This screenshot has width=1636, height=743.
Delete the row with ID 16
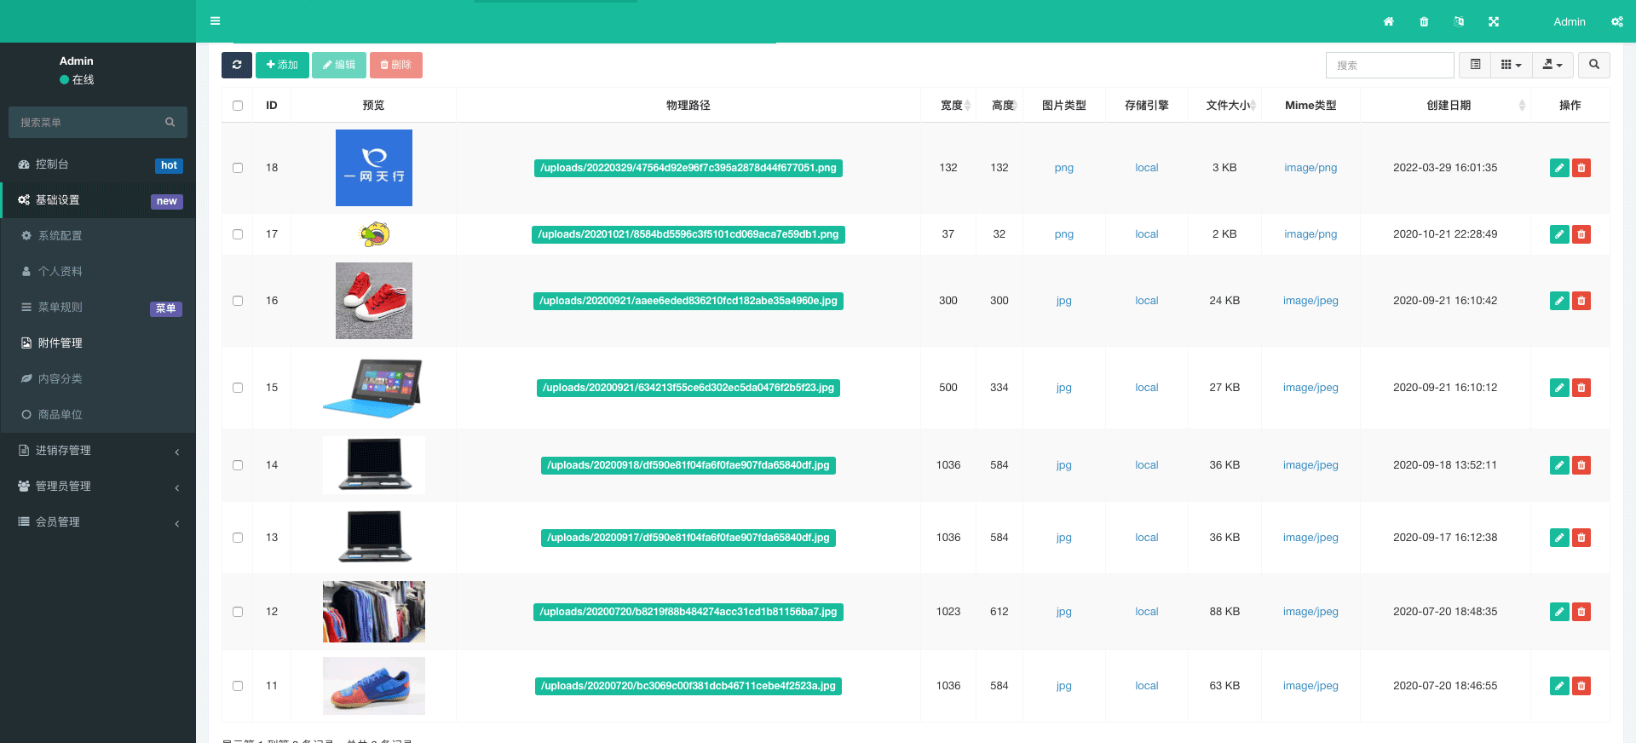1581,301
